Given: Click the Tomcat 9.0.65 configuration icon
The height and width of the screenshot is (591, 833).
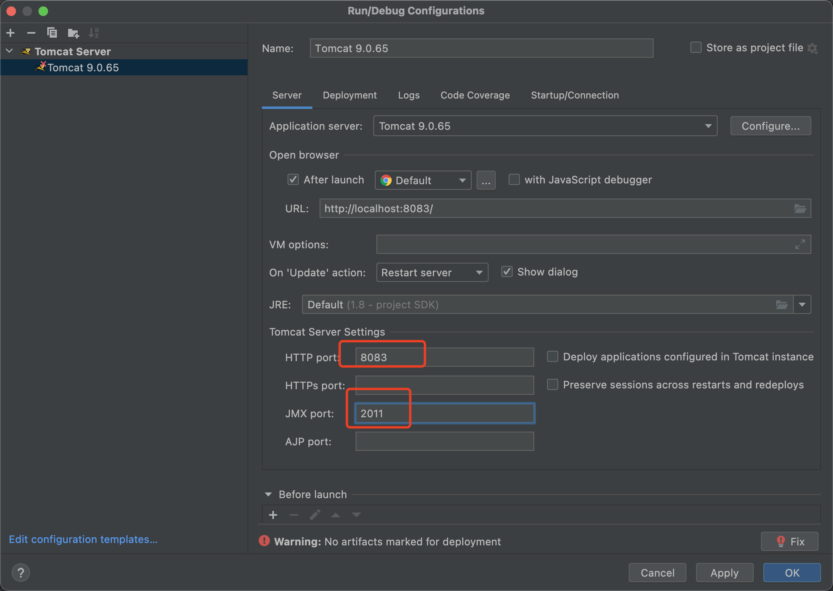Looking at the screenshot, I should (x=41, y=66).
